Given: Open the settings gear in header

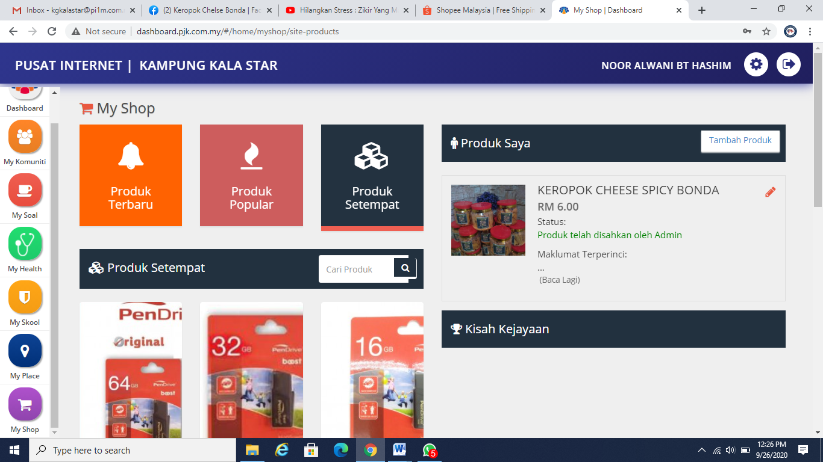Looking at the screenshot, I should pos(756,64).
